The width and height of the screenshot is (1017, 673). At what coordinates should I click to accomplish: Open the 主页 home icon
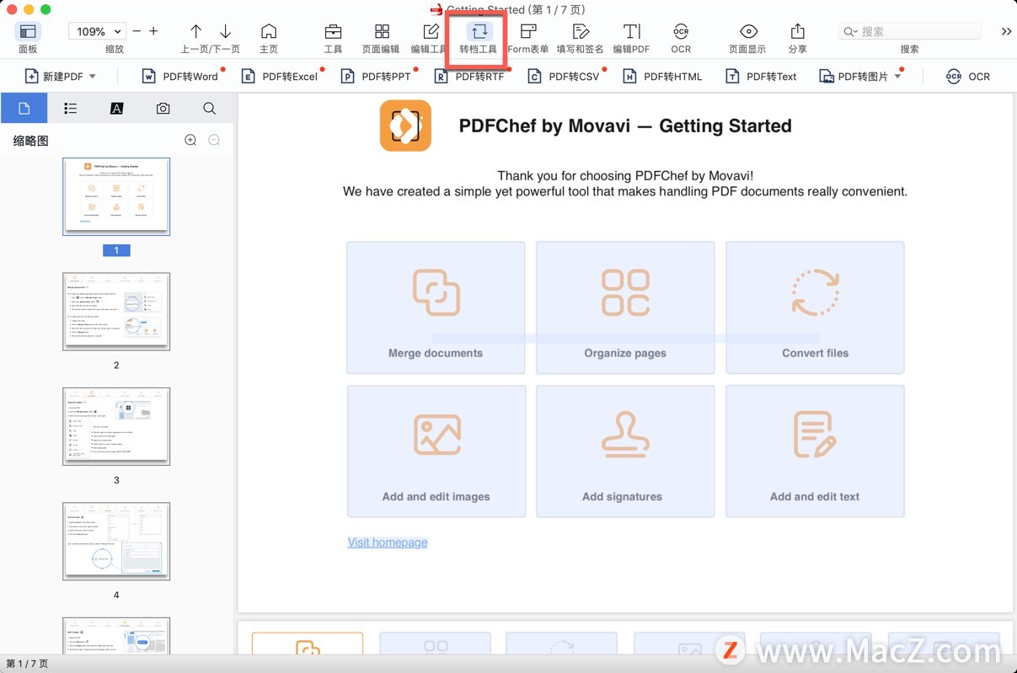pos(269,31)
